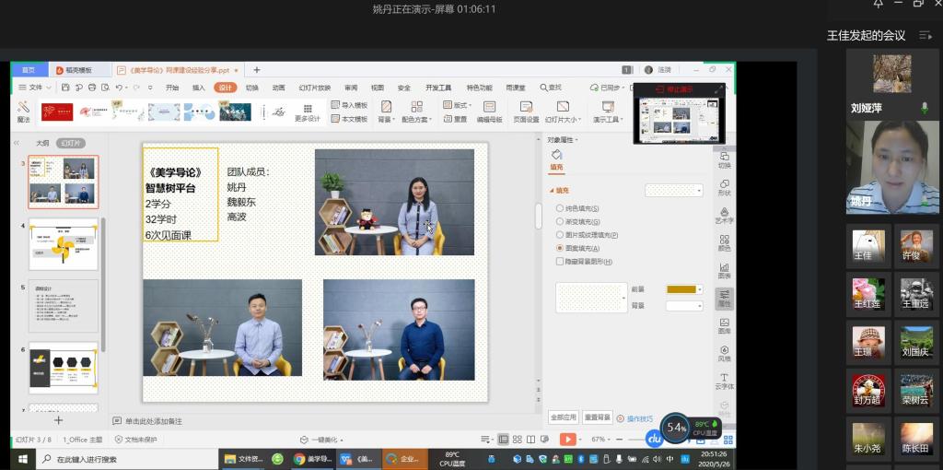Start slideshow with orange play button
Screen dimensions: 943x470
[568, 440]
